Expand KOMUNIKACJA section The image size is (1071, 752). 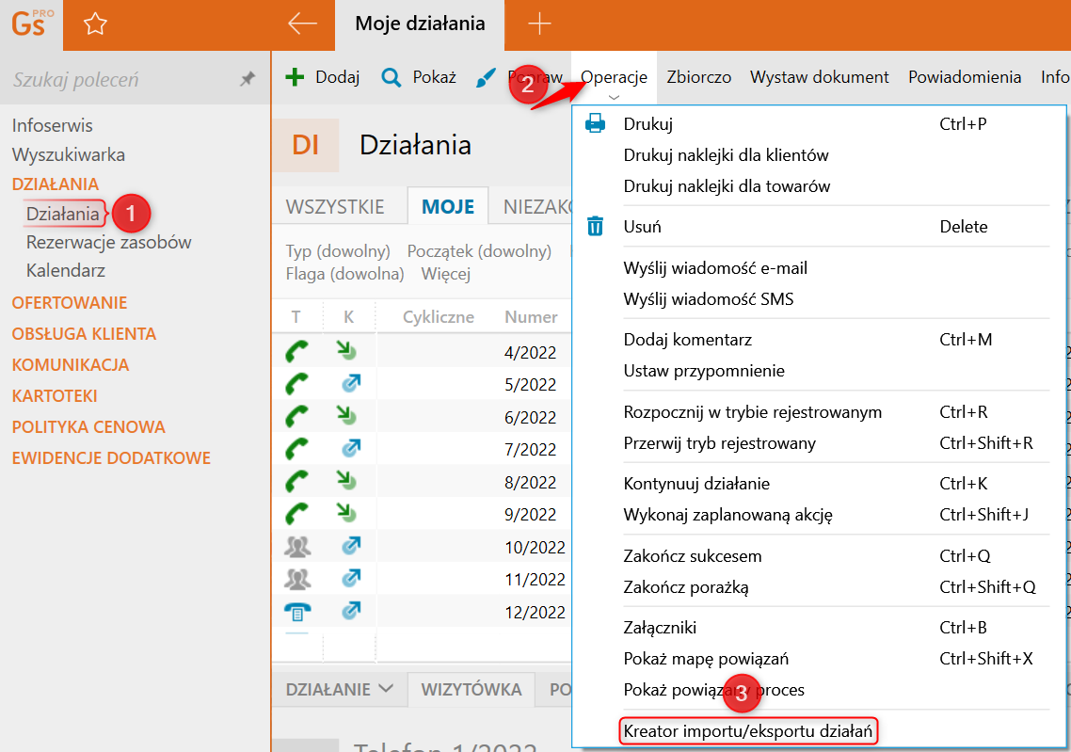coord(70,365)
